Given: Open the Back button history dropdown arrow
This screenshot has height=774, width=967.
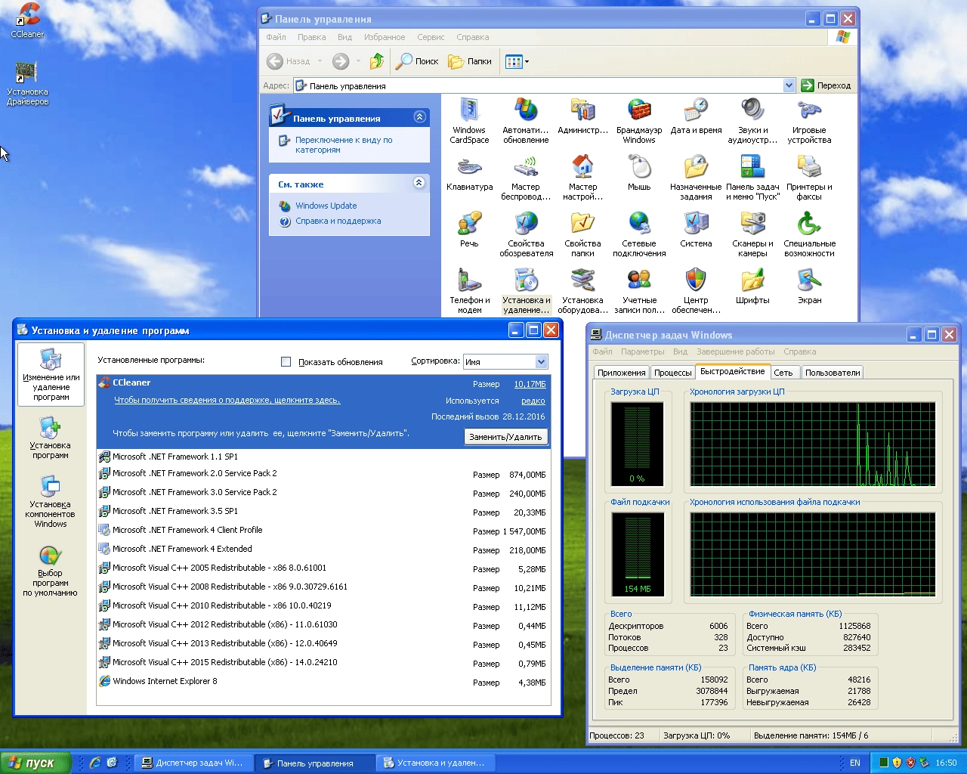Looking at the screenshot, I should pos(320,61).
